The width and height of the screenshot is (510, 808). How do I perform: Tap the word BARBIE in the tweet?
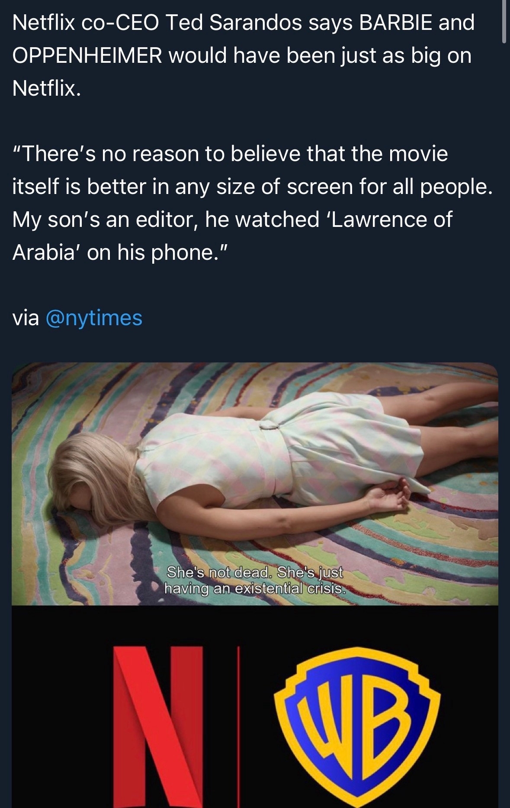pos(395,23)
